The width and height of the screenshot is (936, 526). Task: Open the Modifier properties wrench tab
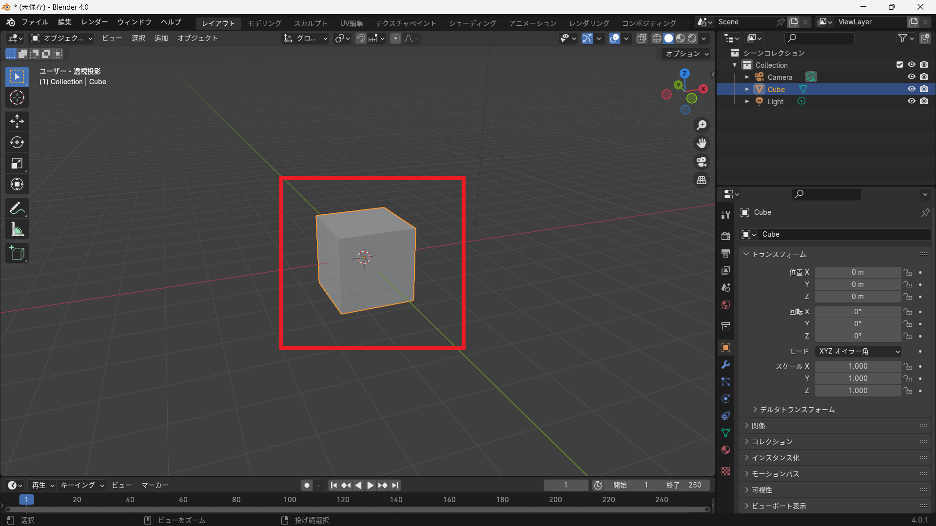pyautogui.click(x=725, y=365)
